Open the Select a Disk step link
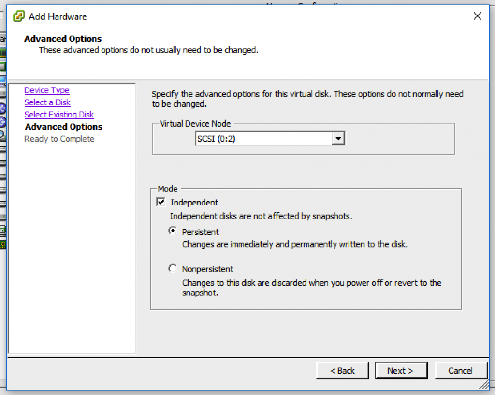Viewport: 495px width, 395px height. 47,102
